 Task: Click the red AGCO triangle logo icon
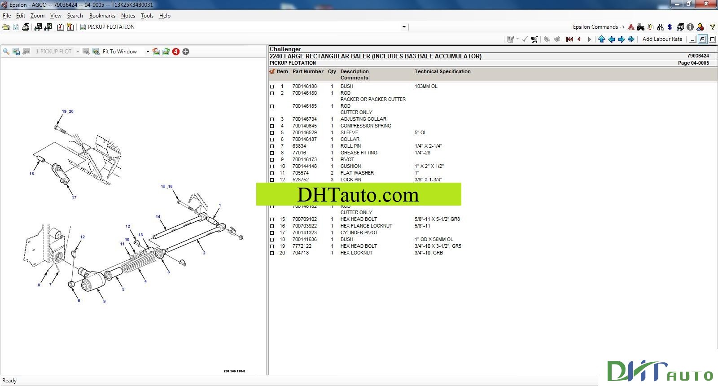(x=631, y=27)
